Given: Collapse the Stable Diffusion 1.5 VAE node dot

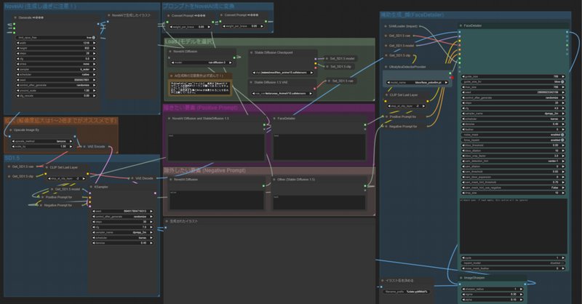Looking at the screenshot, I should (251, 82).
